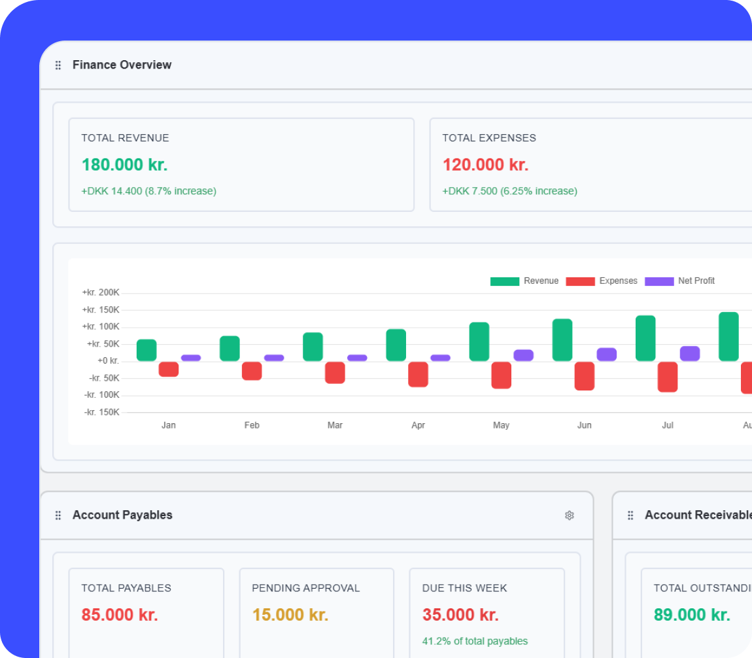Click the green Revenue bar for January
The image size is (752, 658).
[x=146, y=350]
